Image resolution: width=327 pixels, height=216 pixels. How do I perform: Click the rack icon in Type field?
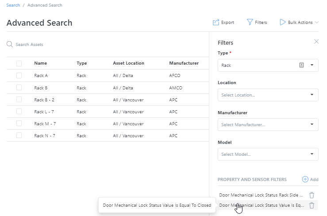coord(301,65)
